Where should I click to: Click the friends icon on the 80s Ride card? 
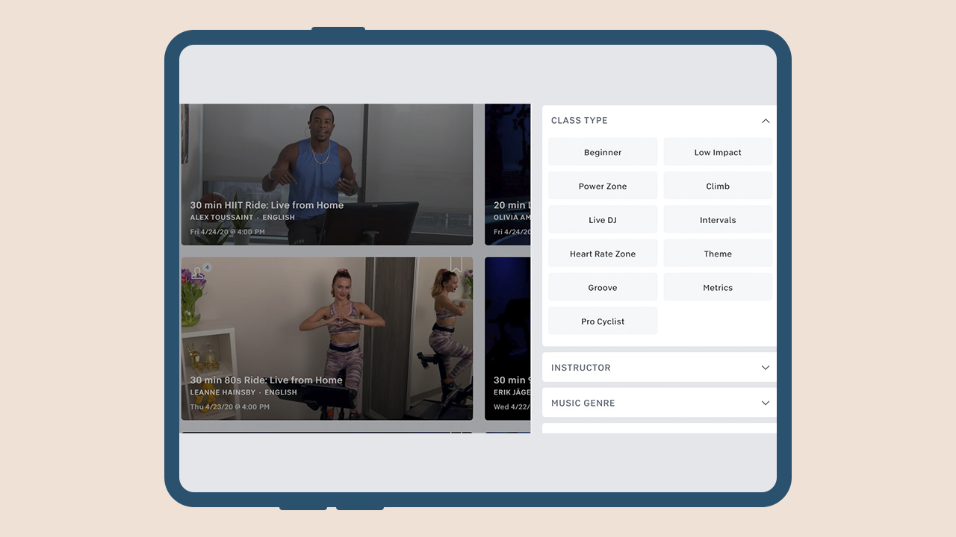(198, 273)
